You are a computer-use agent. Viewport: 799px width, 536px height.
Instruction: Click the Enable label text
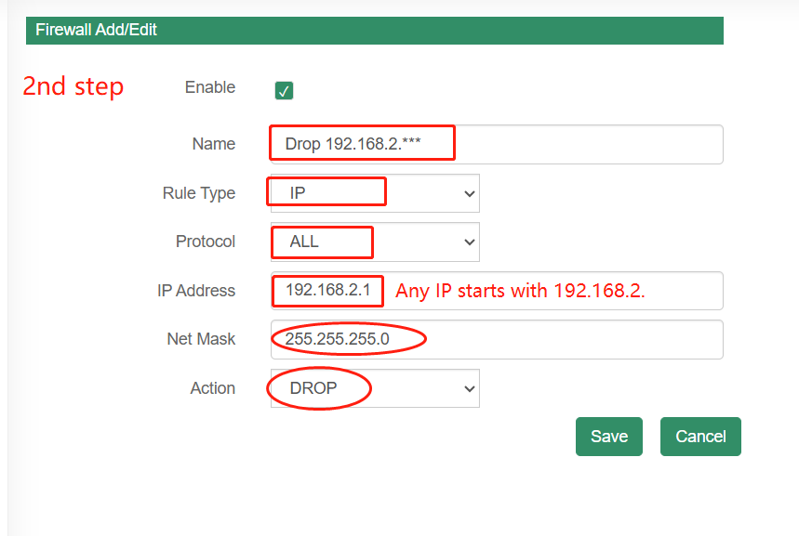pos(210,87)
